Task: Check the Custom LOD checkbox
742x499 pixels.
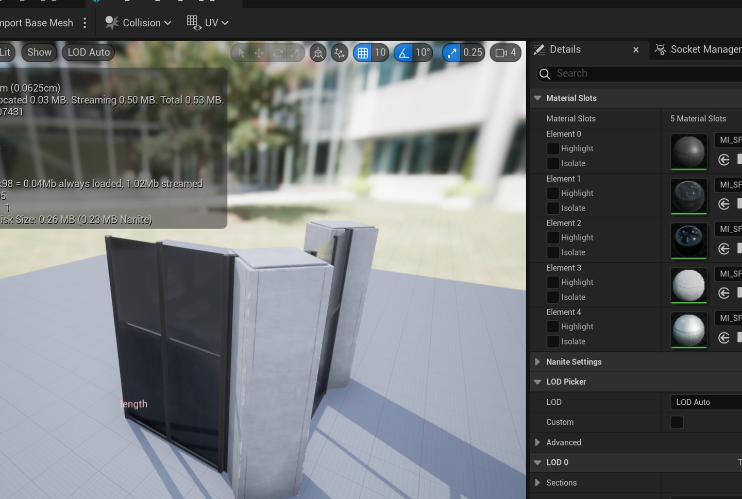Action: coord(677,422)
